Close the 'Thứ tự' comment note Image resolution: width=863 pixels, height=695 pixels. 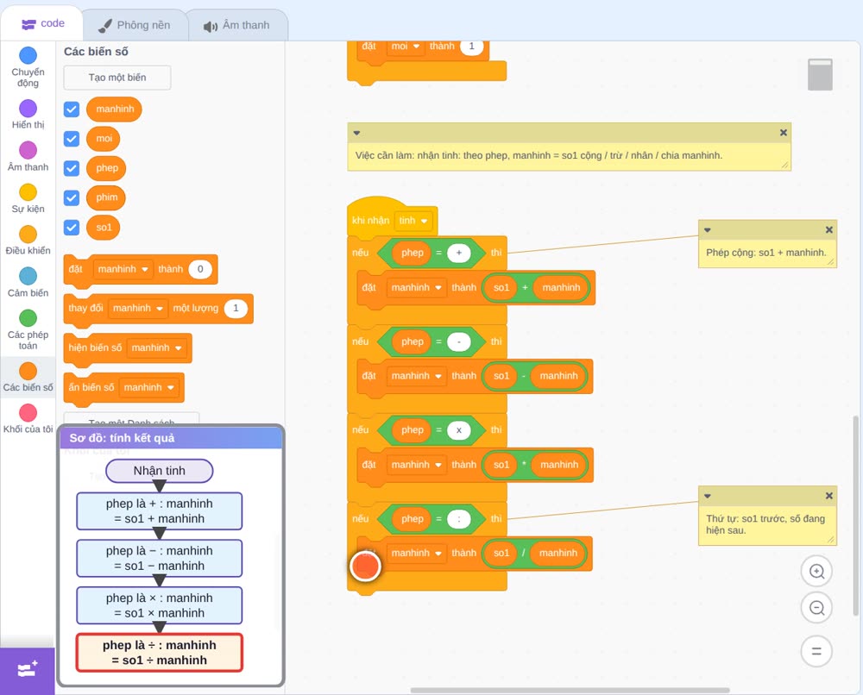click(828, 496)
